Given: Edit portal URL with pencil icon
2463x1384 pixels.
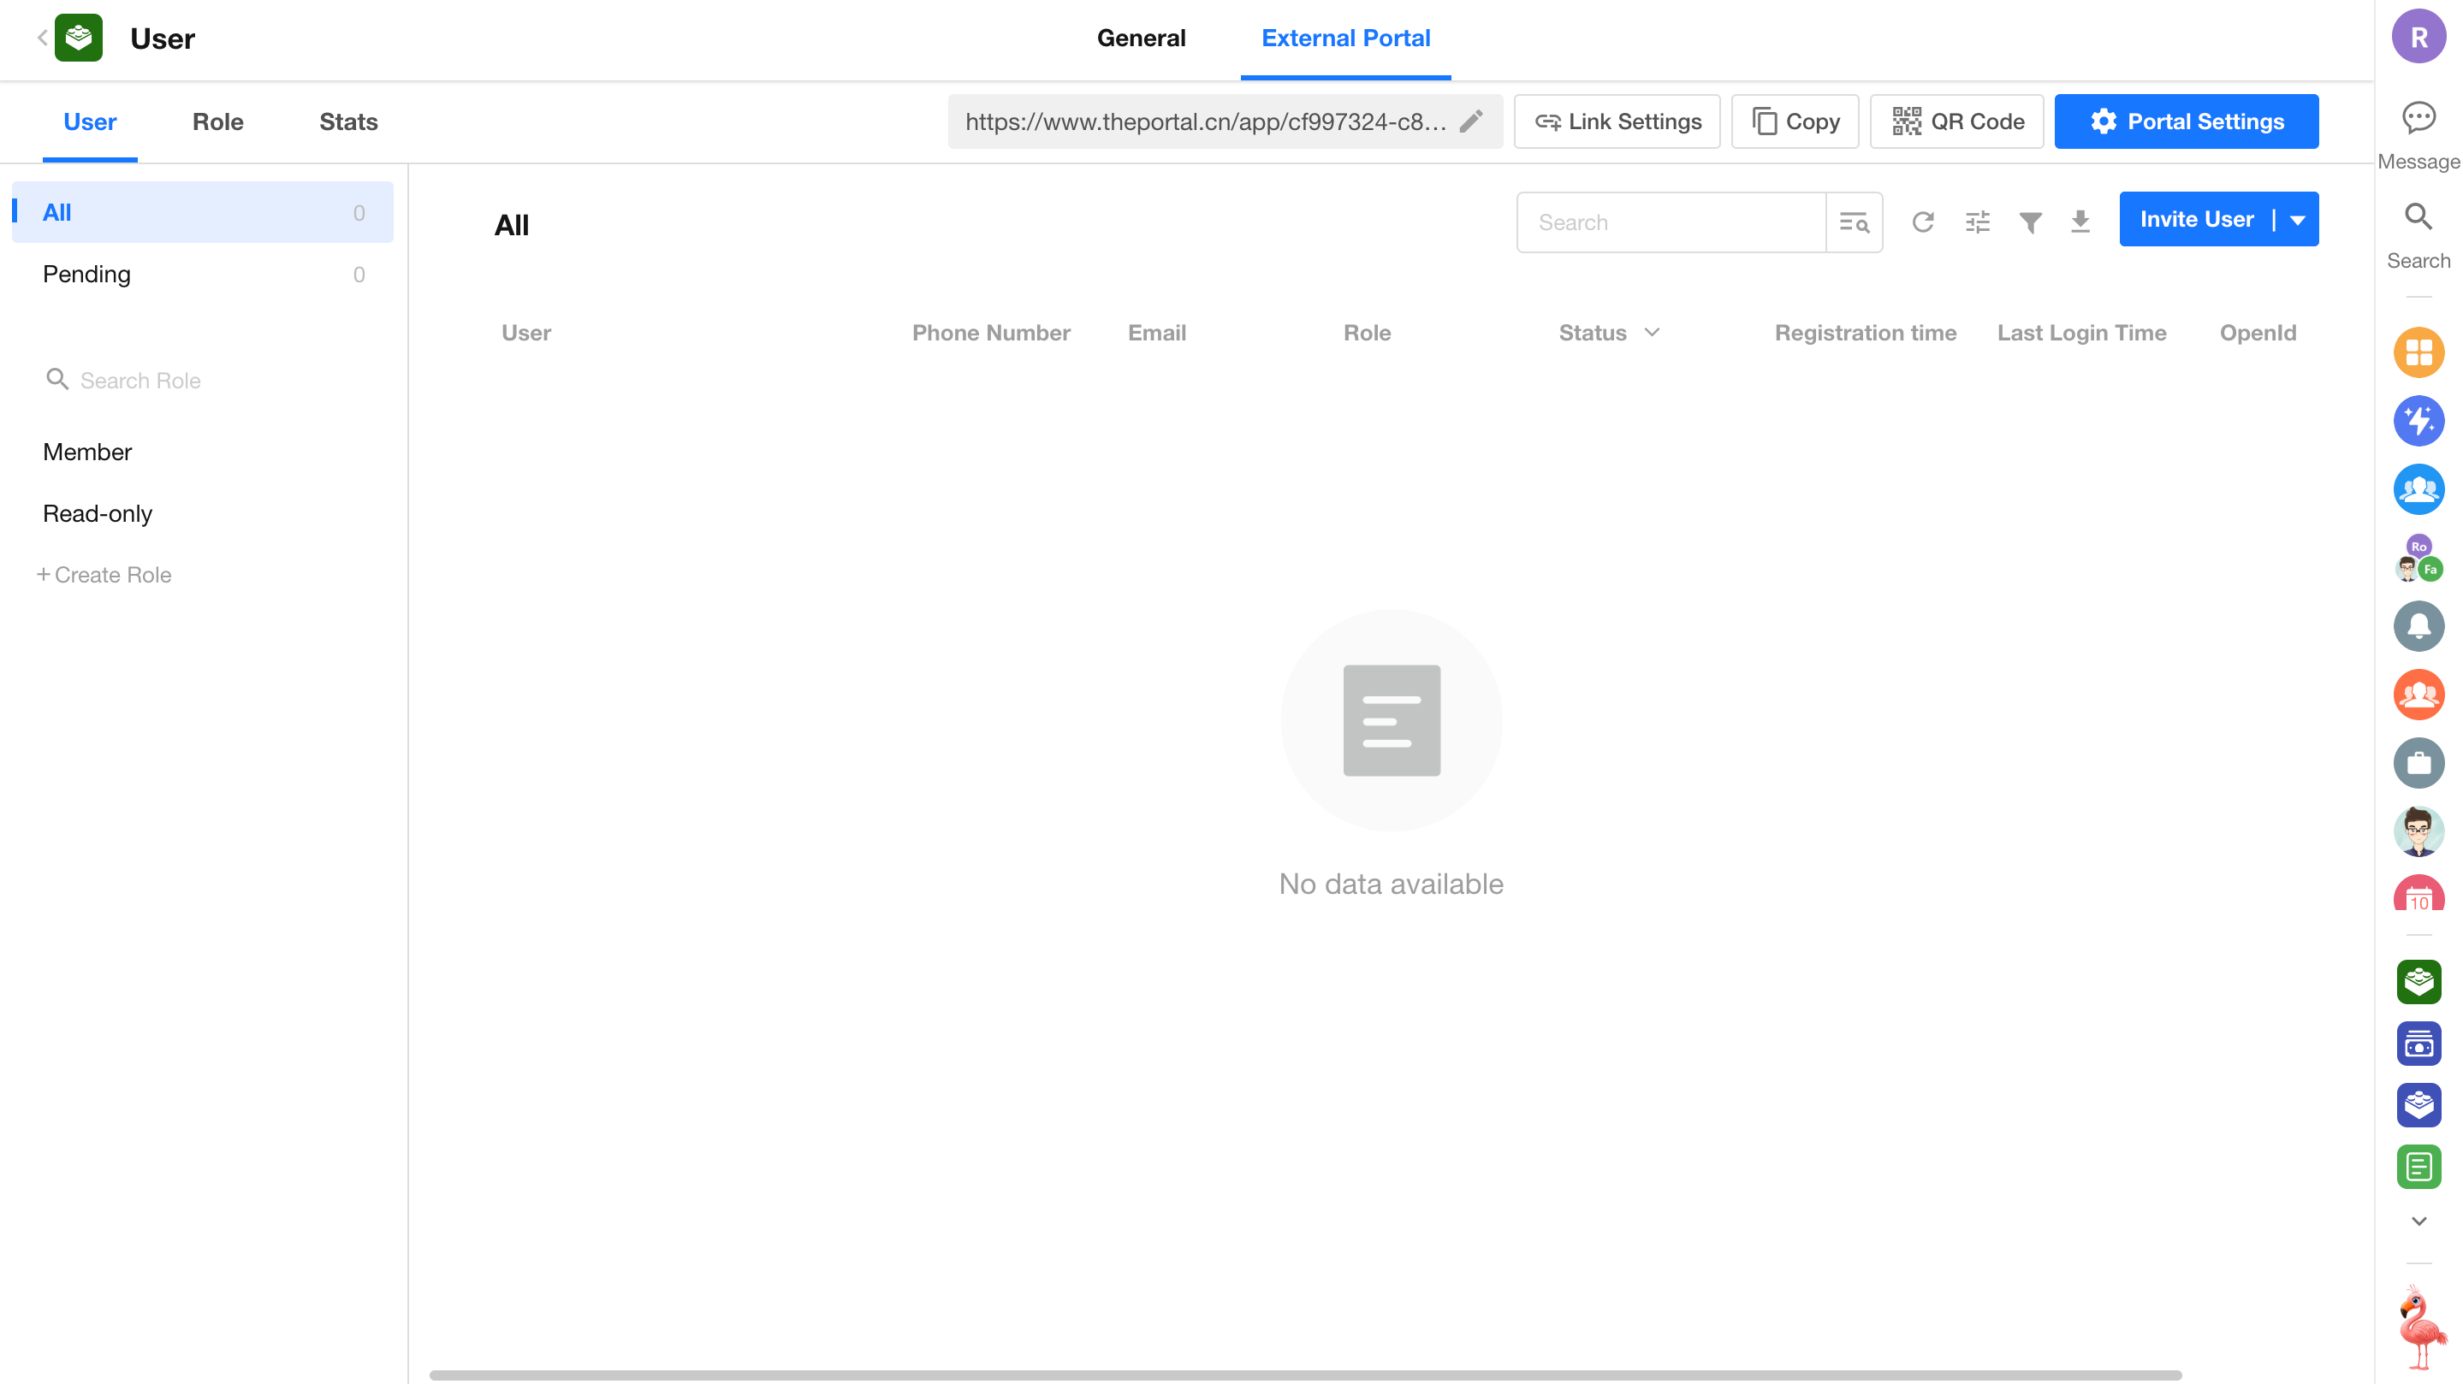Looking at the screenshot, I should (1471, 121).
